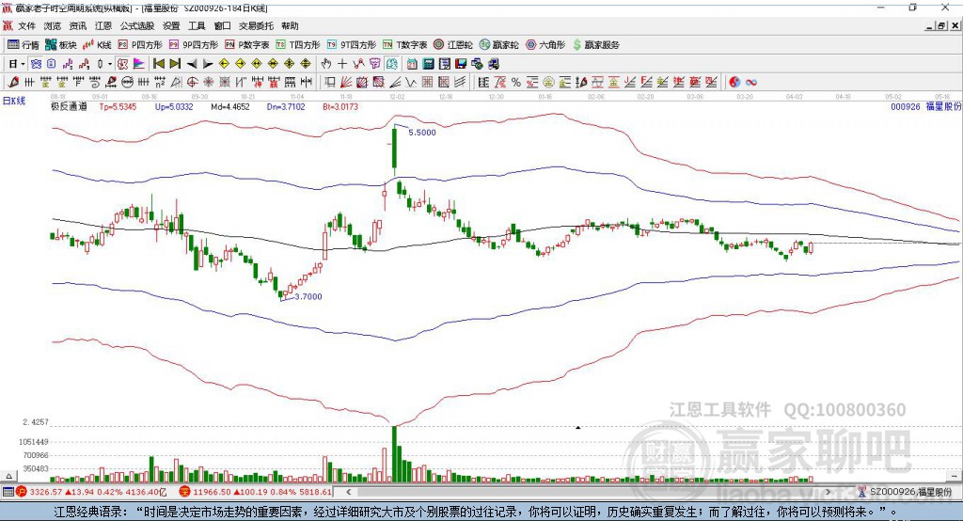Jump to first bar with skip-back icon
The width and height of the screenshot is (963, 521).
pos(158,64)
